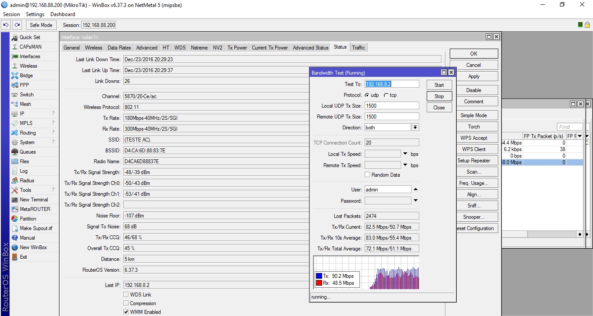Open the Log sidebar icon
Screen dimensions: 593x316
click(x=15, y=171)
